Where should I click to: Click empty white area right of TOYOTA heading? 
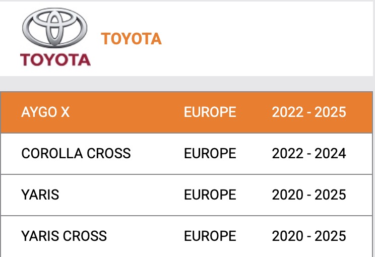pyautogui.click(x=267, y=39)
